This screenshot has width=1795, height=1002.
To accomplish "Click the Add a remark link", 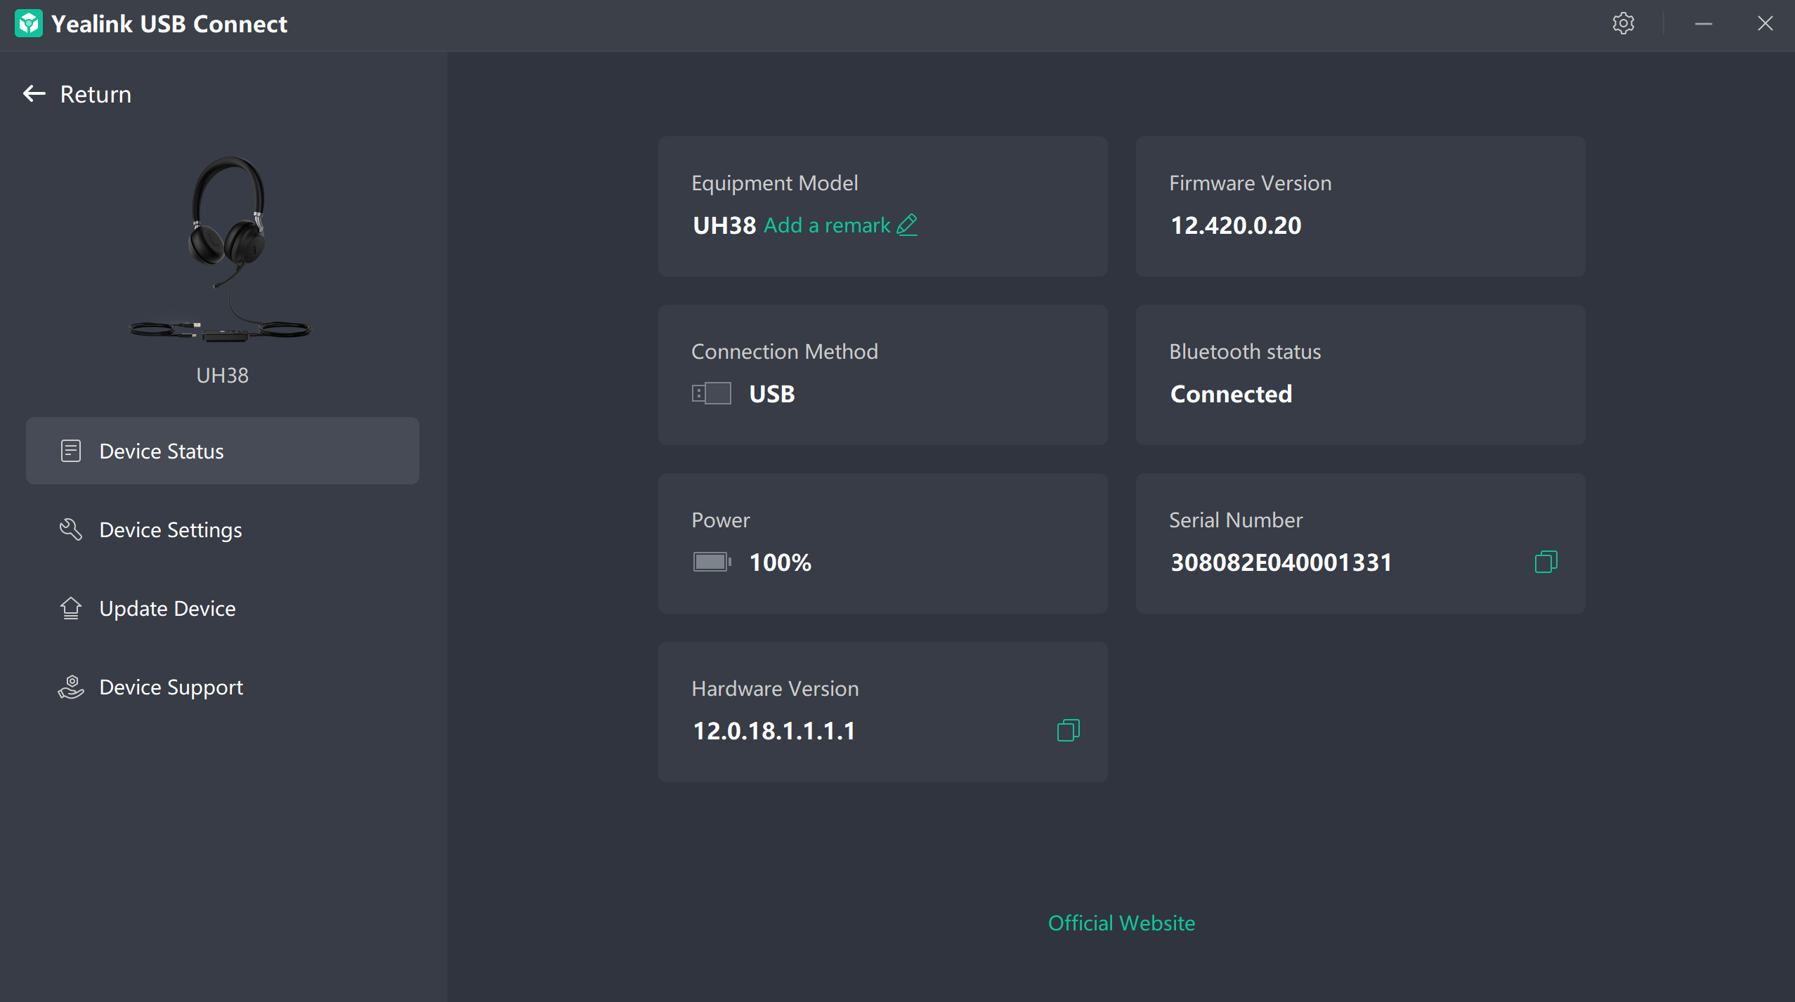I will [827, 225].
